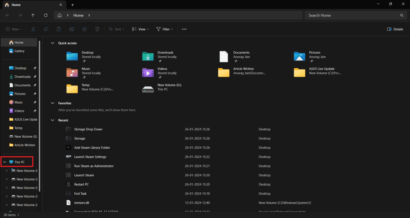Open the View dropdown

[140, 29]
